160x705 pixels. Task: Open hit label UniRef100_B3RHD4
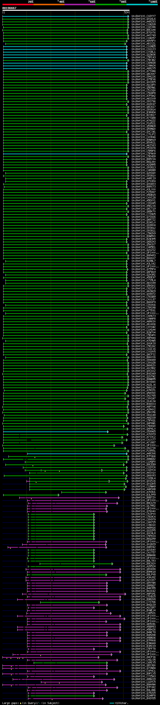[x=143, y=113]
